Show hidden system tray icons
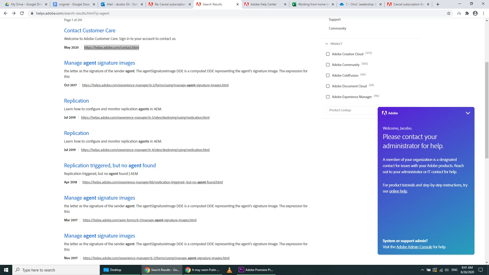Image resolution: width=489 pixels, height=275 pixels. [422, 270]
